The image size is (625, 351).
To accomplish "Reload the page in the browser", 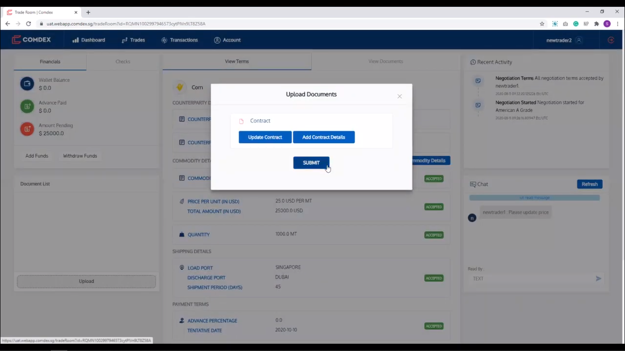I will point(28,24).
